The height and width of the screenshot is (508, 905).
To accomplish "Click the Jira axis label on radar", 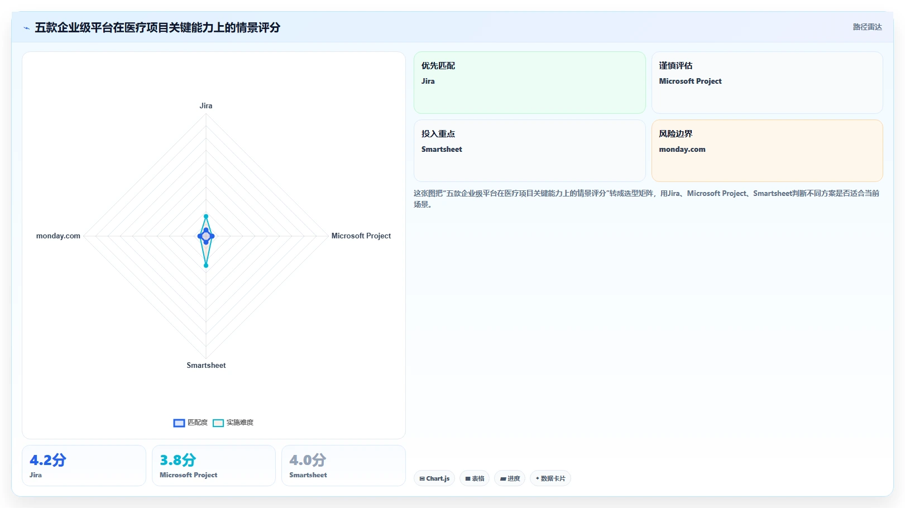I will [x=206, y=106].
